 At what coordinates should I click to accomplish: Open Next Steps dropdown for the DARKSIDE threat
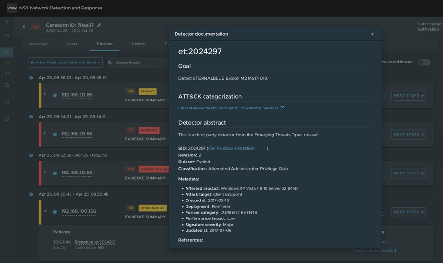pos(408,134)
